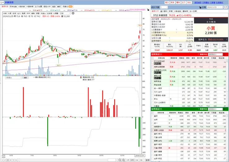The image size is (229, 162).
Task: Tick the checkbox for 富邦-南屯 broker row
Action: pos(152,134)
